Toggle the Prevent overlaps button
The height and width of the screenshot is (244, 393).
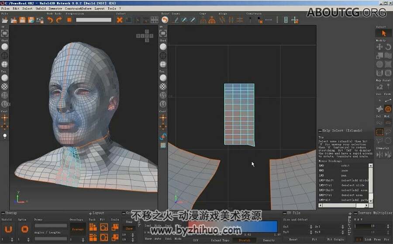point(78,229)
